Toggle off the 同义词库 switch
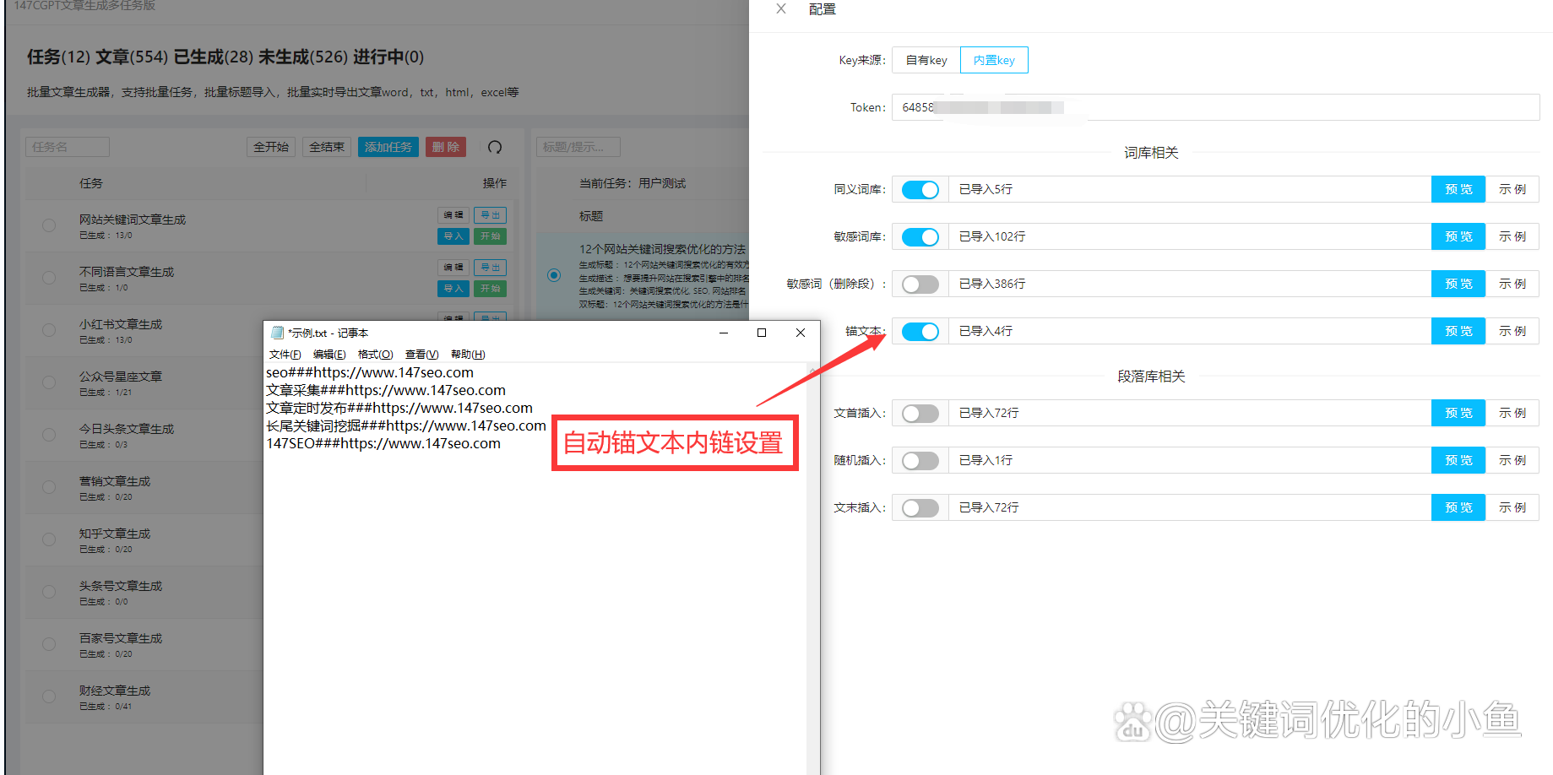Viewport: 1553px width, 775px height. pos(920,189)
